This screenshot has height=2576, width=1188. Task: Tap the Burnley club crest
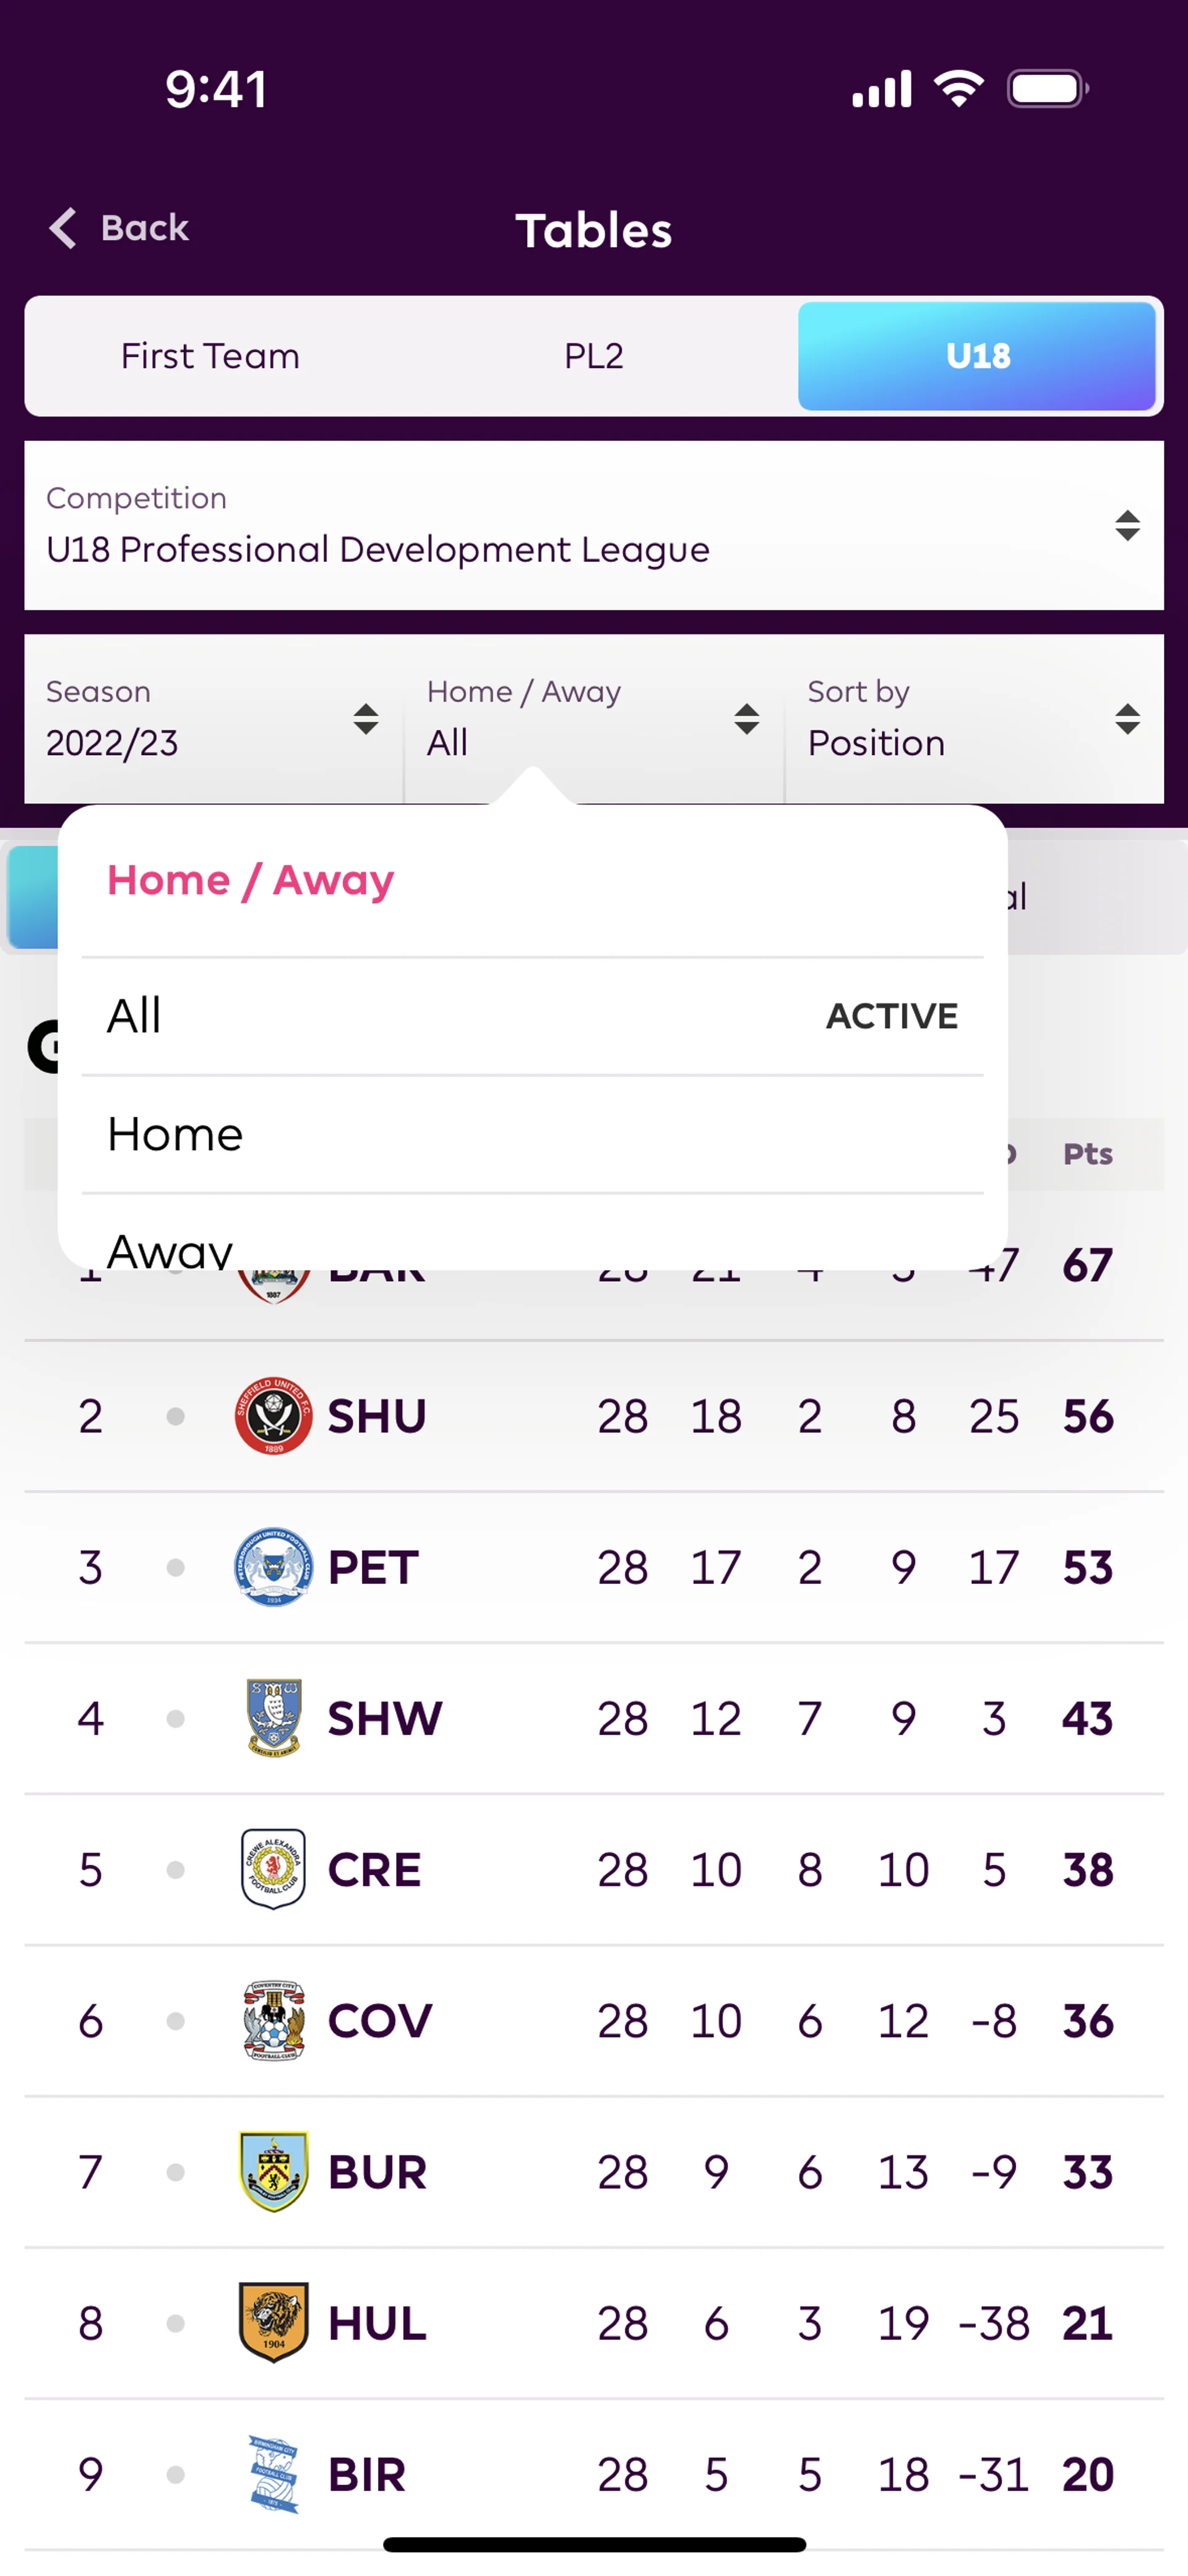(273, 2171)
